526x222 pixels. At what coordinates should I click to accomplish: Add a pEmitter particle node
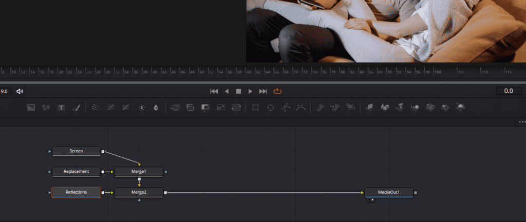coord(320,107)
